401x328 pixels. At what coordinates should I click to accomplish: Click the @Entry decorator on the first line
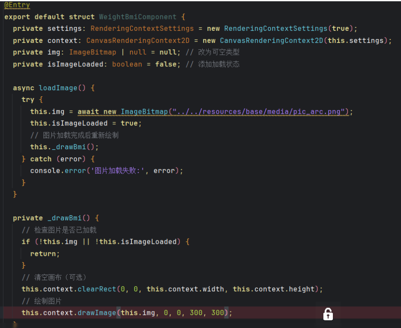pos(17,5)
